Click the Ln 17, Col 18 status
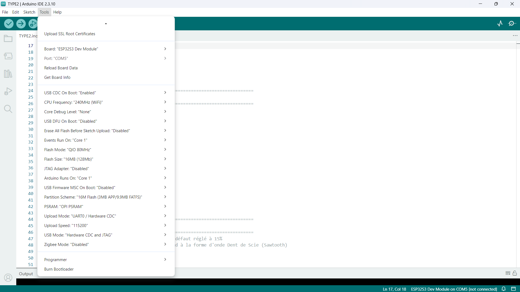The width and height of the screenshot is (520, 292). [394, 289]
